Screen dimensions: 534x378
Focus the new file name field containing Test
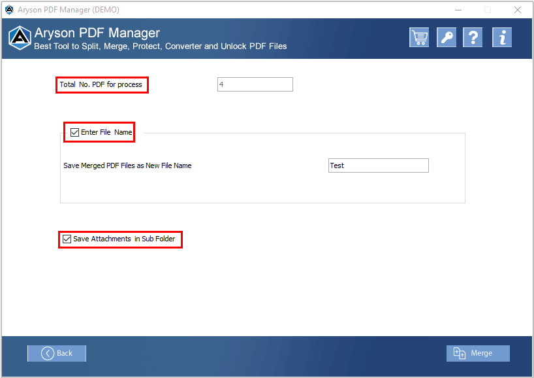[379, 165]
